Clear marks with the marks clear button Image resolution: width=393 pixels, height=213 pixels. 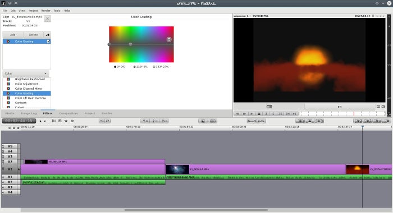coord(281,114)
